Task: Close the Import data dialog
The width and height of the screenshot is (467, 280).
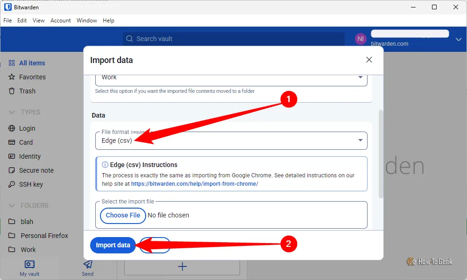Action: (369, 60)
